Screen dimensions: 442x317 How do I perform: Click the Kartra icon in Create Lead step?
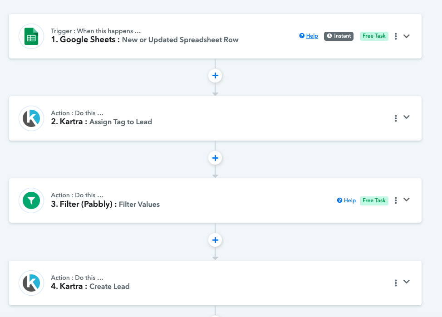[x=31, y=283]
